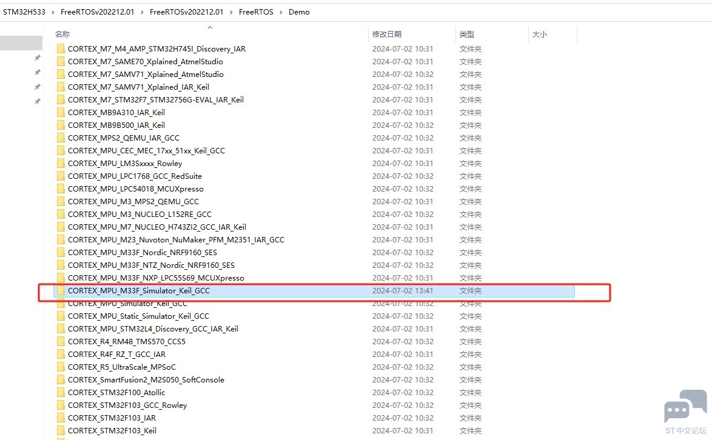The height and width of the screenshot is (440, 712).
Task: Click folder icon of CORTEX_MPU_M7_NUCLEO_H743ZI2_GCC_IAR_Keil
Action: coord(61,227)
